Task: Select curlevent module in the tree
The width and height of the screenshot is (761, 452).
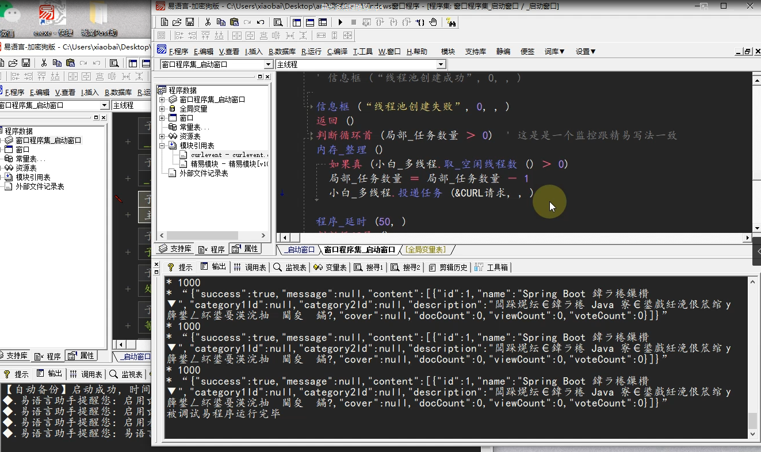Action: (x=227, y=155)
